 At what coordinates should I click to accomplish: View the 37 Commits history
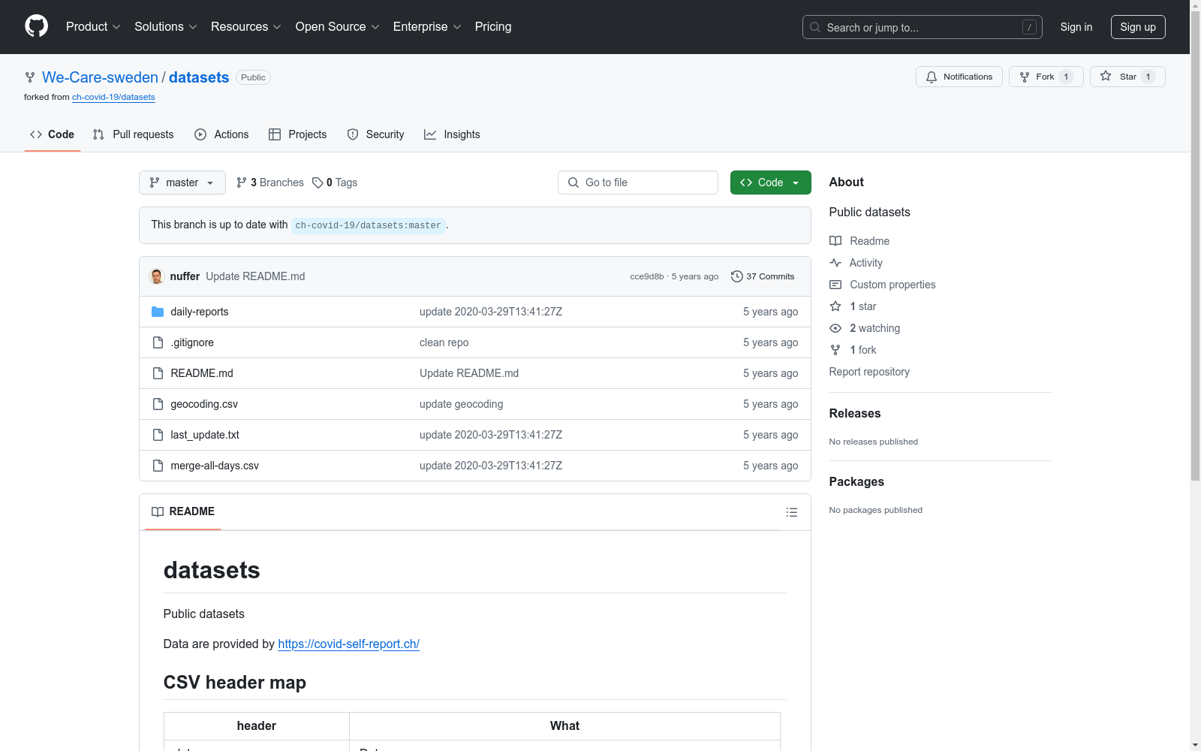(x=763, y=276)
